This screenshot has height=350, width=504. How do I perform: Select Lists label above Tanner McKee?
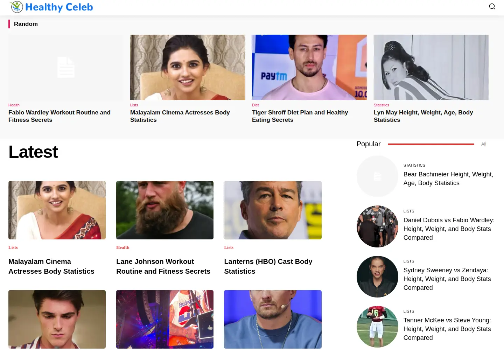409,311
